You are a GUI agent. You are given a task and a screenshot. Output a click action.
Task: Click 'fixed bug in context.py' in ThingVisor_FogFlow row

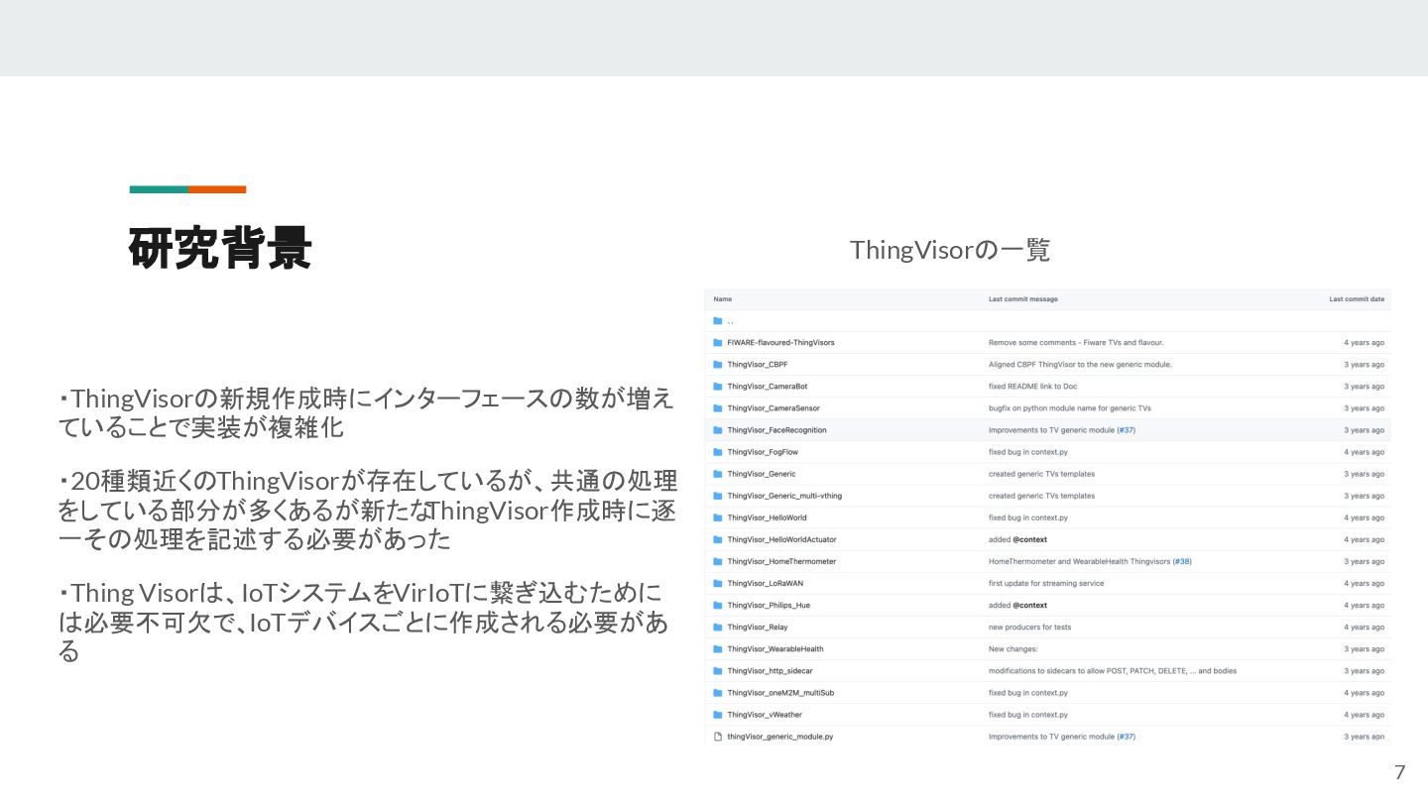[1028, 451]
